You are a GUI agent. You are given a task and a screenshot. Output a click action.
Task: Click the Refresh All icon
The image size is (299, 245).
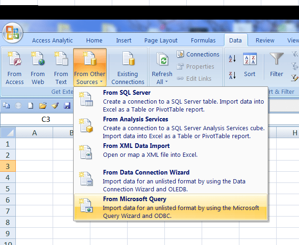162,59
